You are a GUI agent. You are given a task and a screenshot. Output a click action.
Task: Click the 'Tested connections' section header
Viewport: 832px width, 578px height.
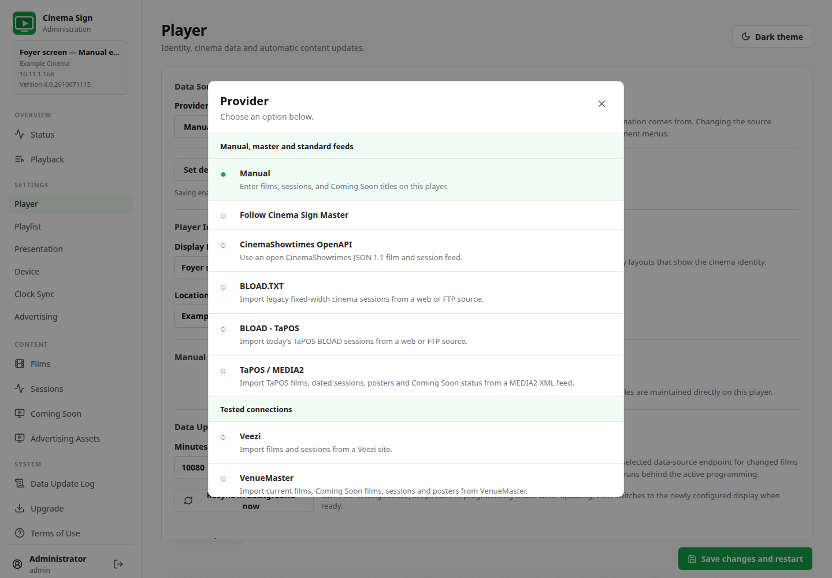pos(416,409)
